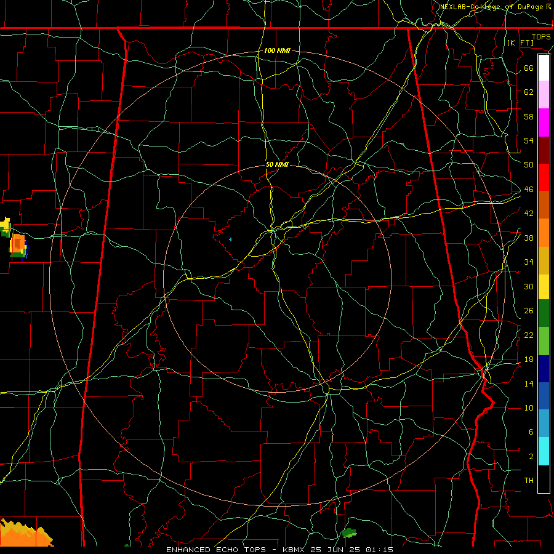The height and width of the screenshot is (554, 554).
Task: Click the black TH threshold legend segment
Action: tap(544, 479)
